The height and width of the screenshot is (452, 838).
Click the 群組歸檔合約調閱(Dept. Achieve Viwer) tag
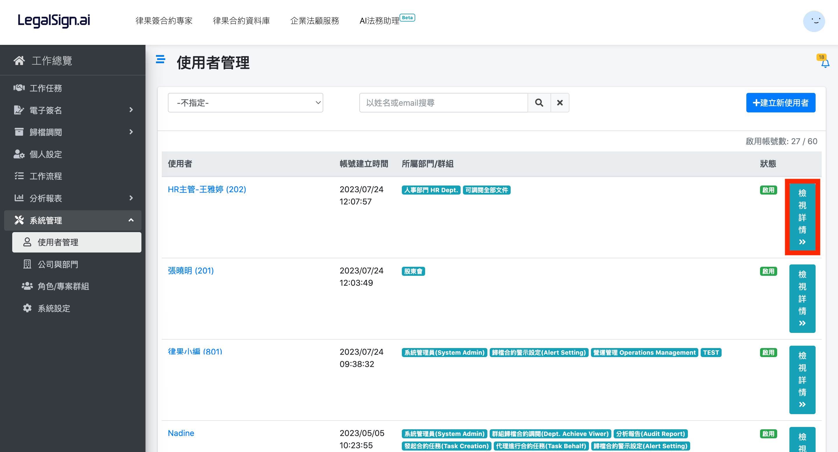point(550,434)
